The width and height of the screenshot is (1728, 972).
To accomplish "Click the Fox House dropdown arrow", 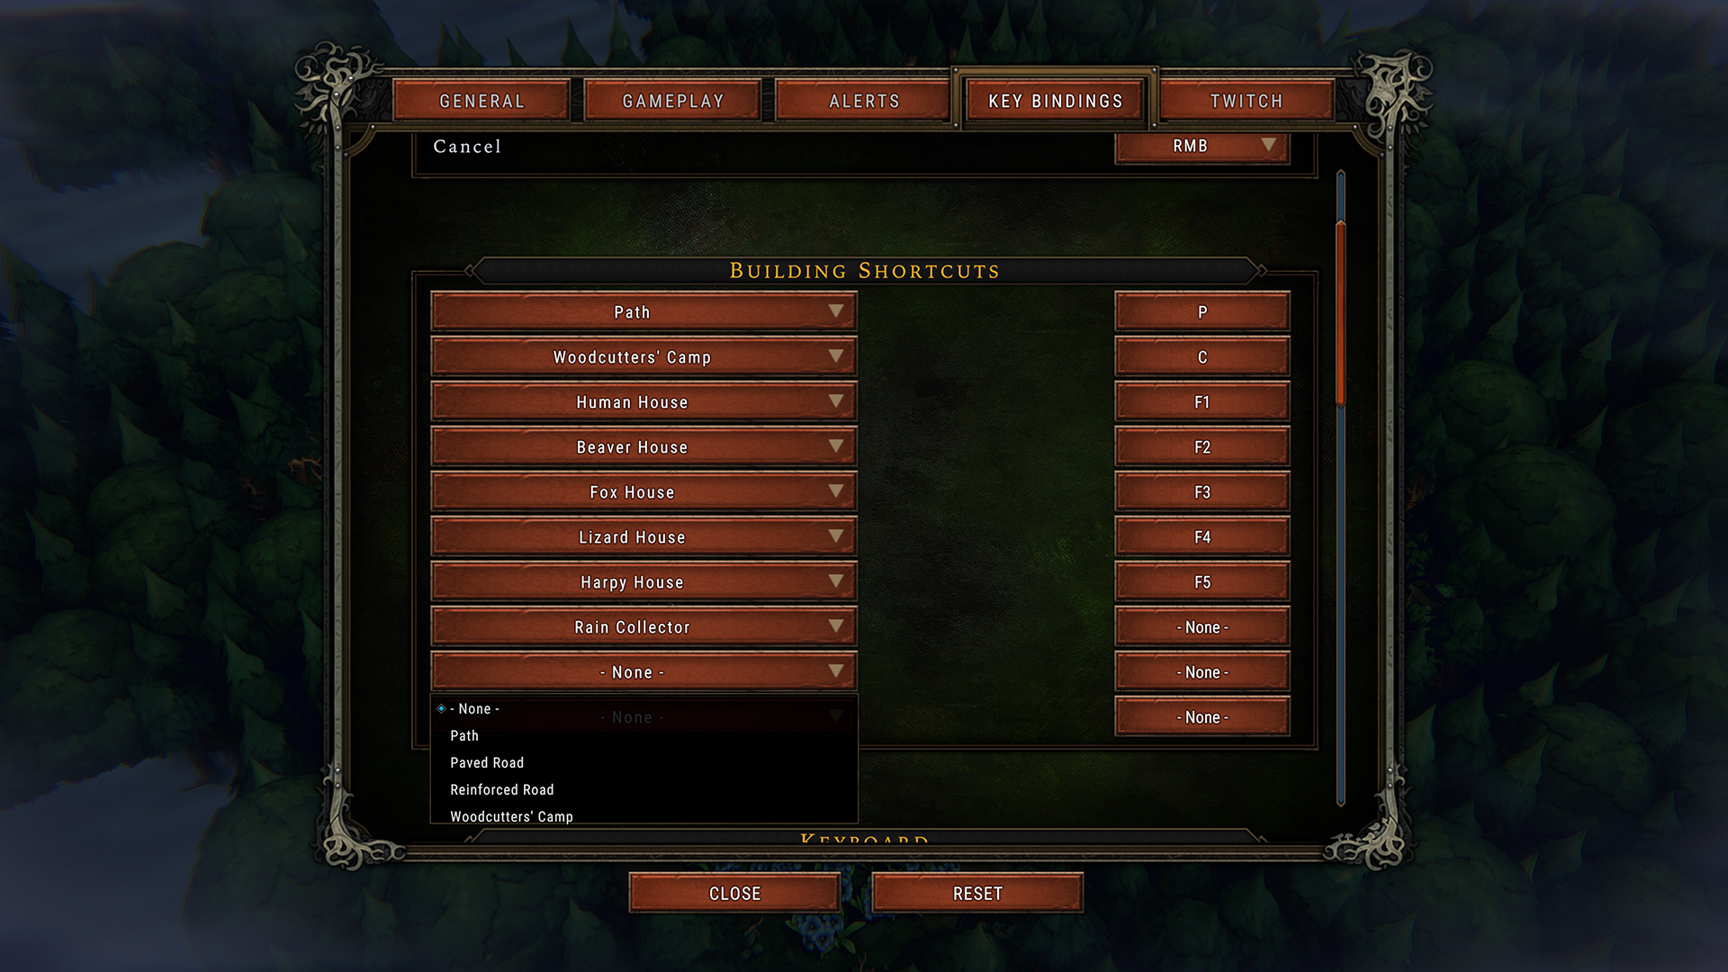I will pyautogui.click(x=834, y=491).
